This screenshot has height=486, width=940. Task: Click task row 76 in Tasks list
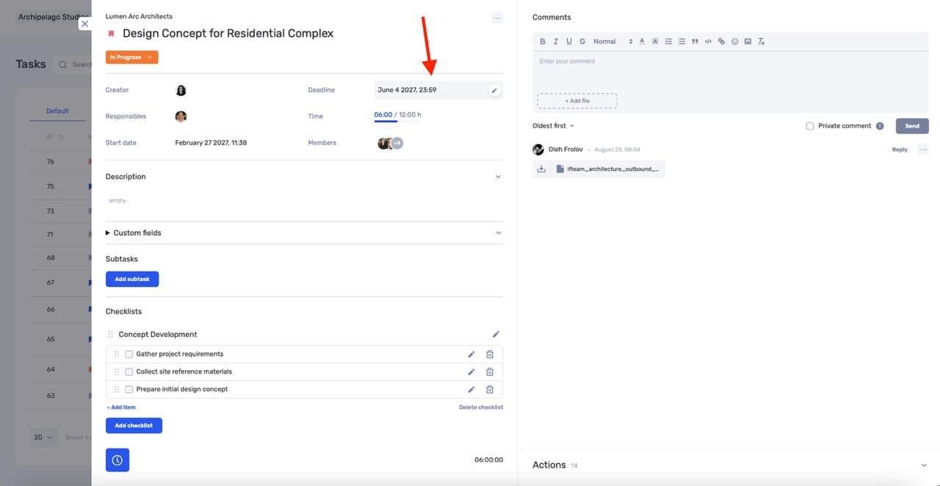(59, 162)
